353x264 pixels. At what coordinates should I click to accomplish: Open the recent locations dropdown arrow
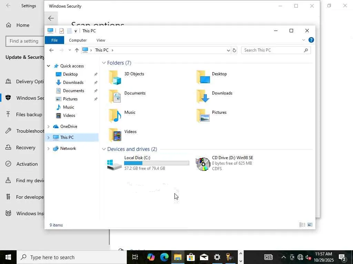tap(70, 50)
